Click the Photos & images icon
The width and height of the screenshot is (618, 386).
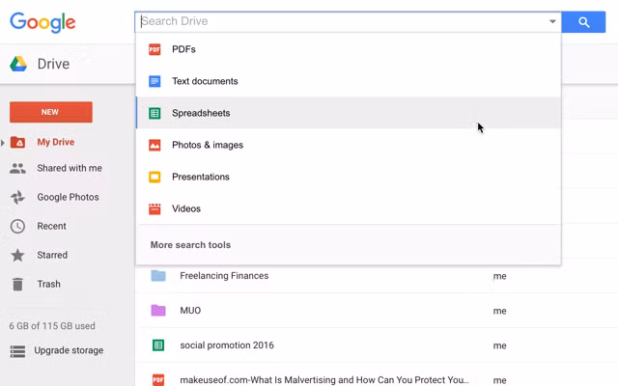point(154,145)
